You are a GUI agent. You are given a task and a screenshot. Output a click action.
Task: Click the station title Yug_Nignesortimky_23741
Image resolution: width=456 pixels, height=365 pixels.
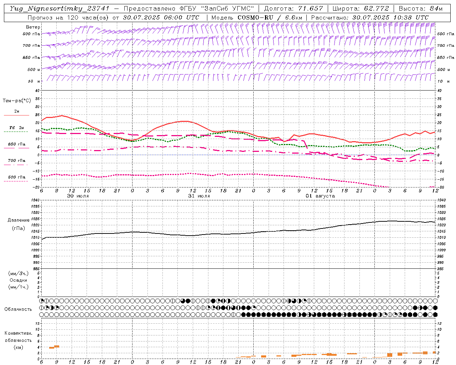click(60, 9)
